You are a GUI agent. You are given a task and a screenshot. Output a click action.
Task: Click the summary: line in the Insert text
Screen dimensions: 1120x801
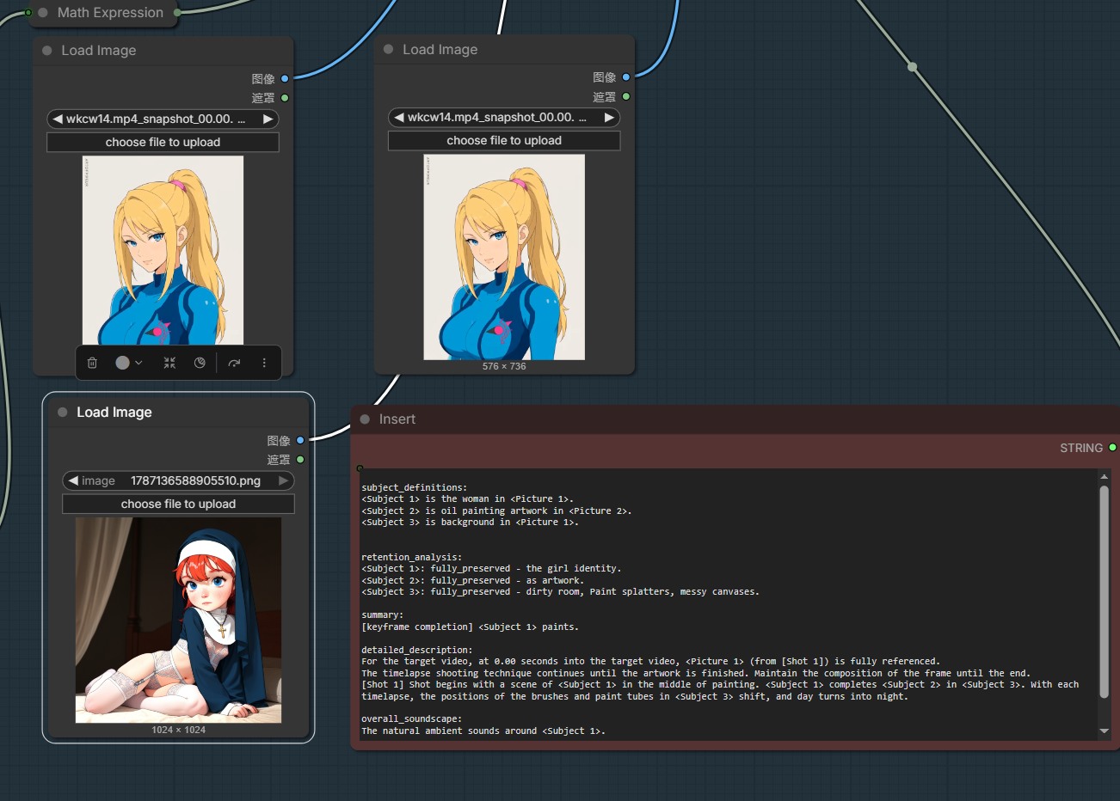[x=382, y=615]
